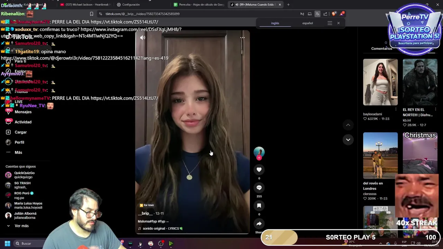Switch to the Perre.xlsx Google Sheets tab
The height and width of the screenshot is (249, 443).
coord(199,4)
